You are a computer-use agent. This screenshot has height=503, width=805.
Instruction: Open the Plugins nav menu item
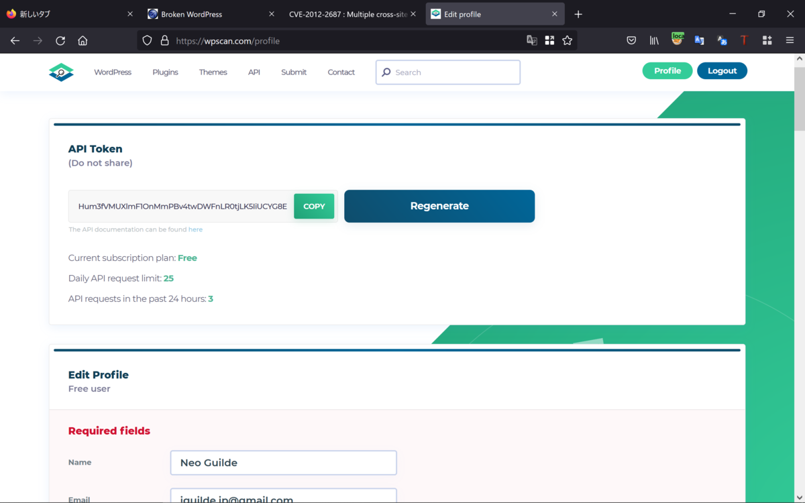pos(165,72)
